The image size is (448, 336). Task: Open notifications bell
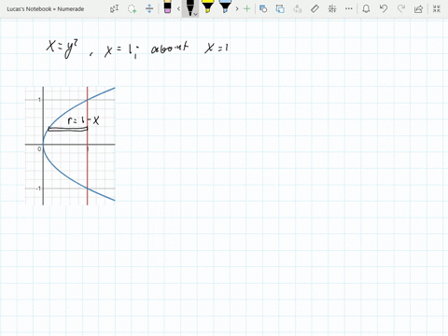pyautogui.click(x=366, y=8)
